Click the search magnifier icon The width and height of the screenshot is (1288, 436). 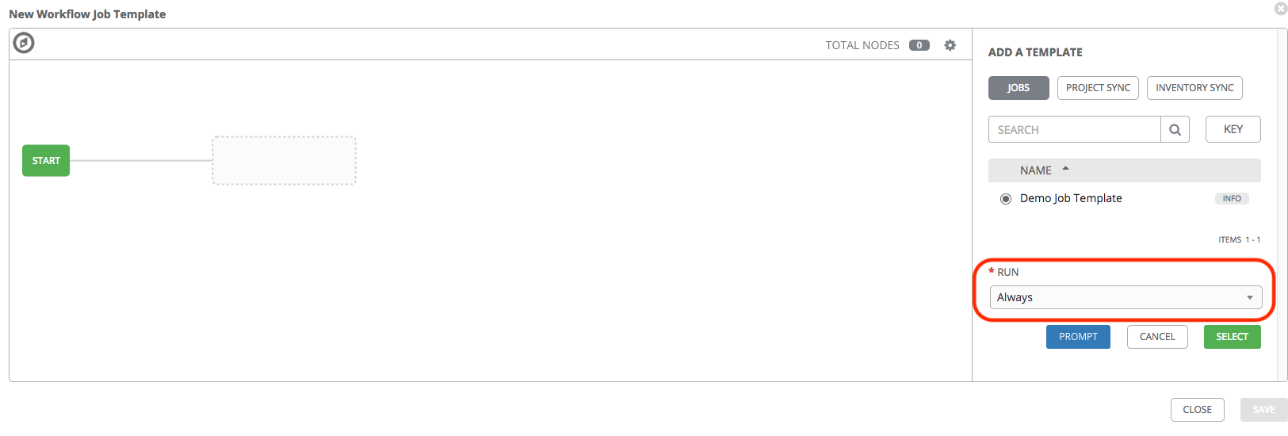[x=1175, y=129]
